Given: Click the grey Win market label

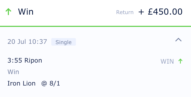Looking at the screenshot, I should coord(13,72).
